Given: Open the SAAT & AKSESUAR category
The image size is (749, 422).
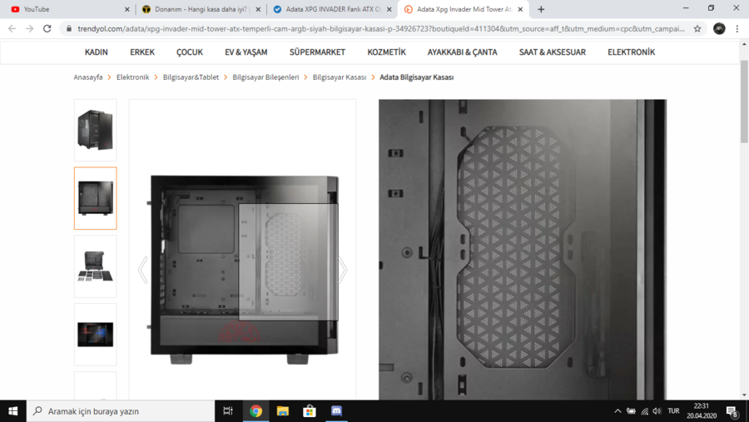Looking at the screenshot, I should [553, 52].
